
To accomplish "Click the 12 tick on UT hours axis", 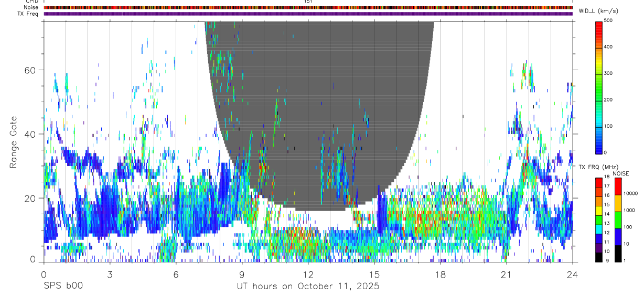I will pyautogui.click(x=308, y=274).
